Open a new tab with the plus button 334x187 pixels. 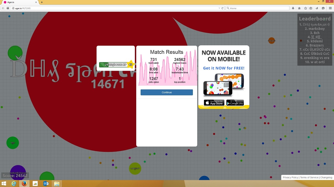(x=42, y=2)
